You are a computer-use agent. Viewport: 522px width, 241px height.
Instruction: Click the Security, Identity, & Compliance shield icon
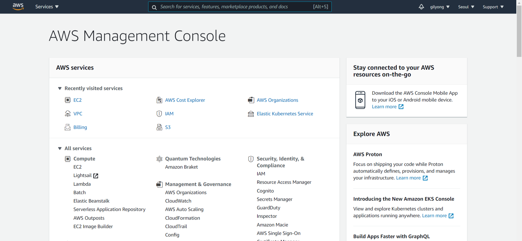click(x=251, y=159)
